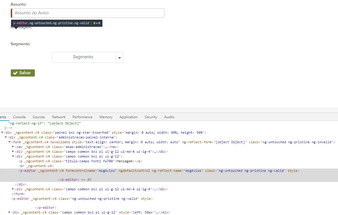Screen dimensions: 338x215
Task: Click the "0 × 0" size in tooltip
Action: (x=97, y=23)
